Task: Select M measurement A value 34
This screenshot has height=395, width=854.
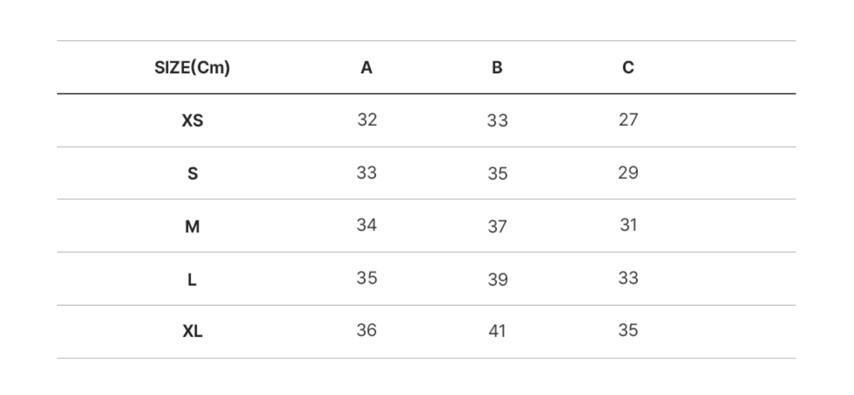Action: (x=367, y=225)
